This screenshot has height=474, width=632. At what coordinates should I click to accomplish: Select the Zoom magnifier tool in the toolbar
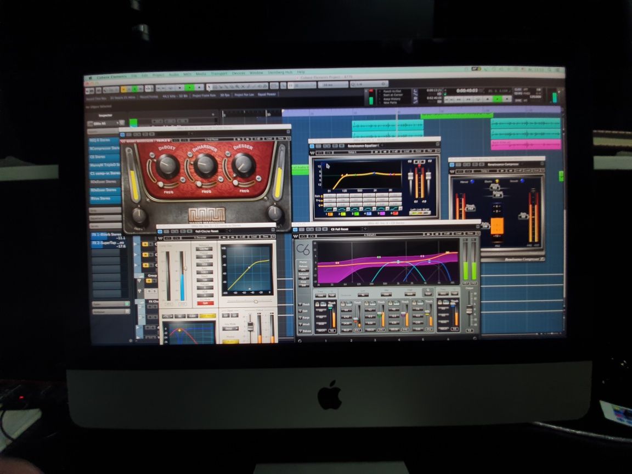237,87
